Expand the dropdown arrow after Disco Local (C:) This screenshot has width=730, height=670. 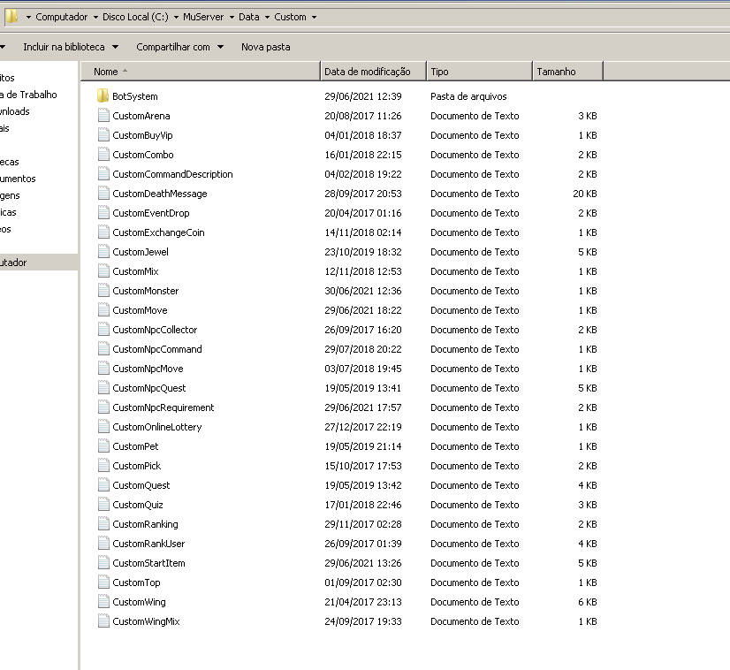(176, 17)
